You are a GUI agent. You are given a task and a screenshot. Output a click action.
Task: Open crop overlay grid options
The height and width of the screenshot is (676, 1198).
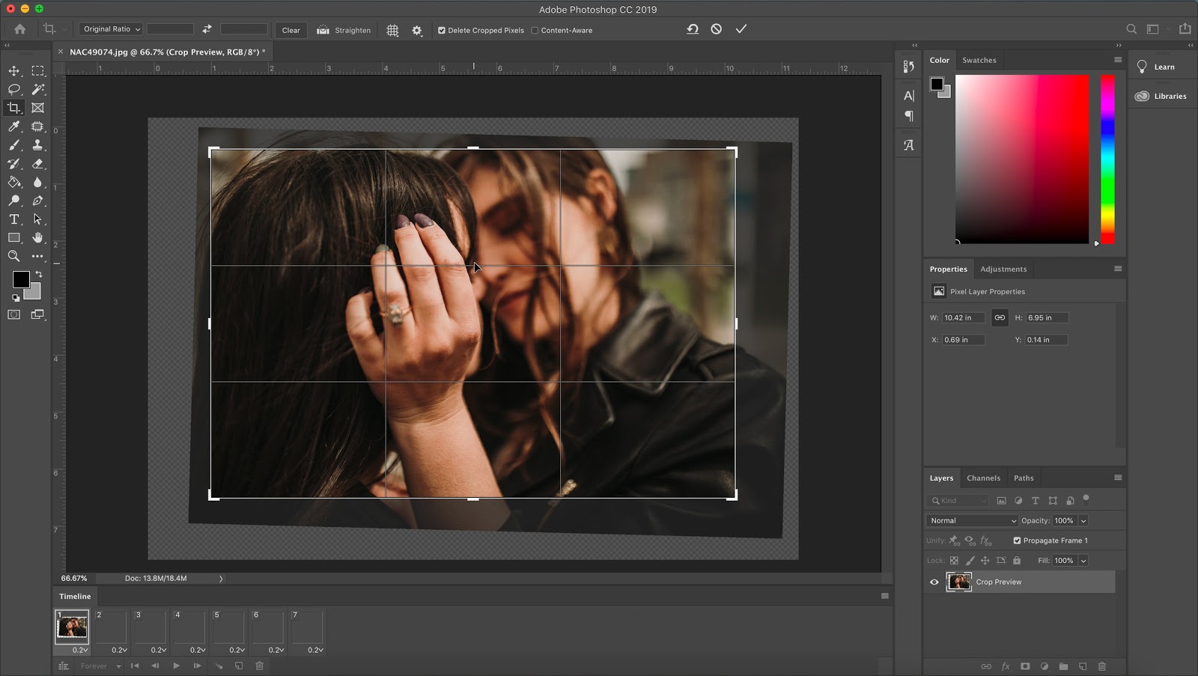pos(392,31)
